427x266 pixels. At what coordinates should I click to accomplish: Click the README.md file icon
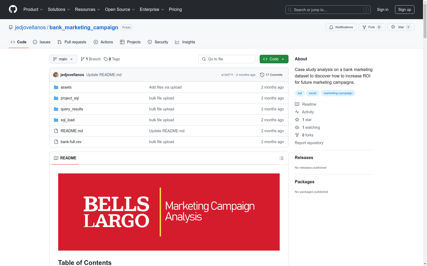point(56,131)
